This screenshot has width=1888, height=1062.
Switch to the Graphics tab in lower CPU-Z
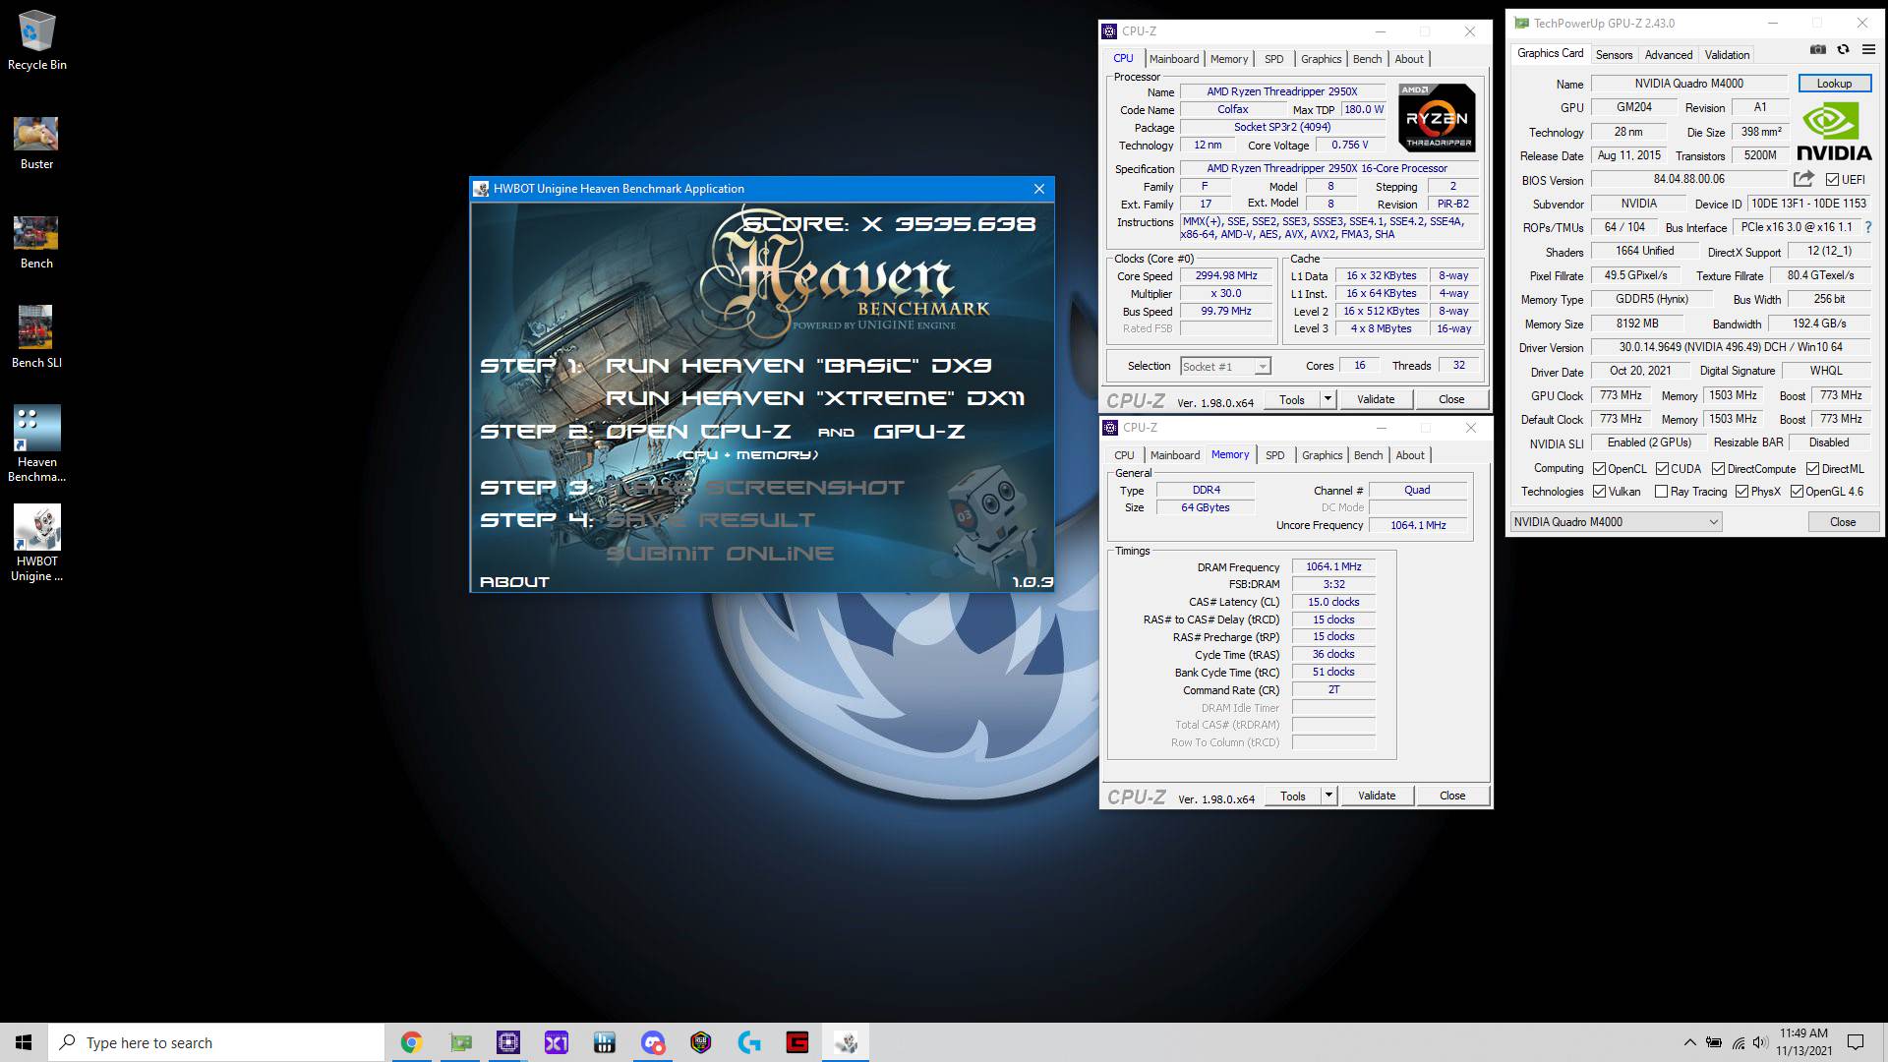(1322, 455)
